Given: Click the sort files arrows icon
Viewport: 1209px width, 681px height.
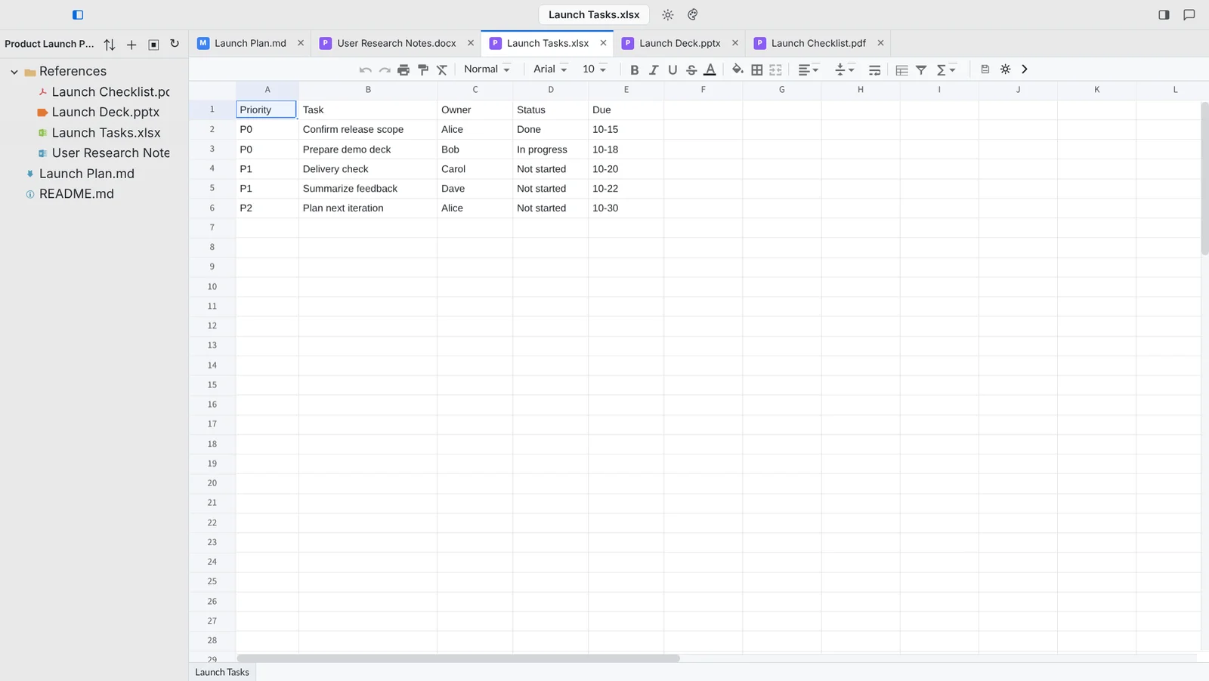Looking at the screenshot, I should coord(110,45).
